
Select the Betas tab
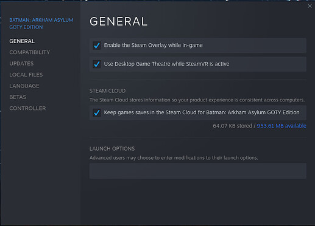(18, 97)
